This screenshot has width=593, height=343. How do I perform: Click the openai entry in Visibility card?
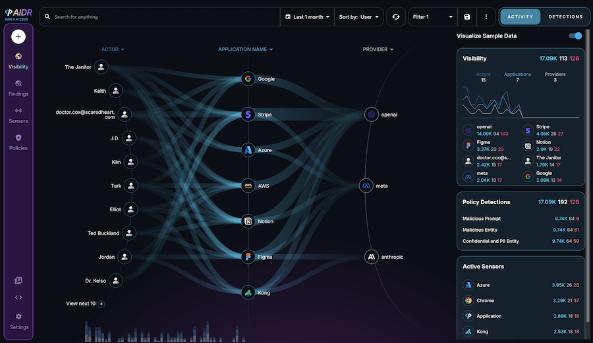point(486,130)
